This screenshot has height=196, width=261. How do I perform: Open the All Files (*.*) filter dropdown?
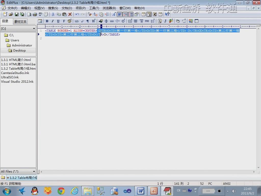(x=18, y=171)
